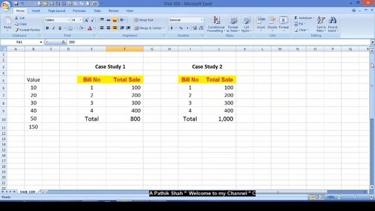Open the Name Box dropdown arrow
The width and height of the screenshot is (375, 211).
point(41,42)
